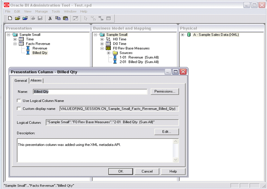The image size is (267, 189).
Task: Open the View menu
Action: (x=28, y=11)
